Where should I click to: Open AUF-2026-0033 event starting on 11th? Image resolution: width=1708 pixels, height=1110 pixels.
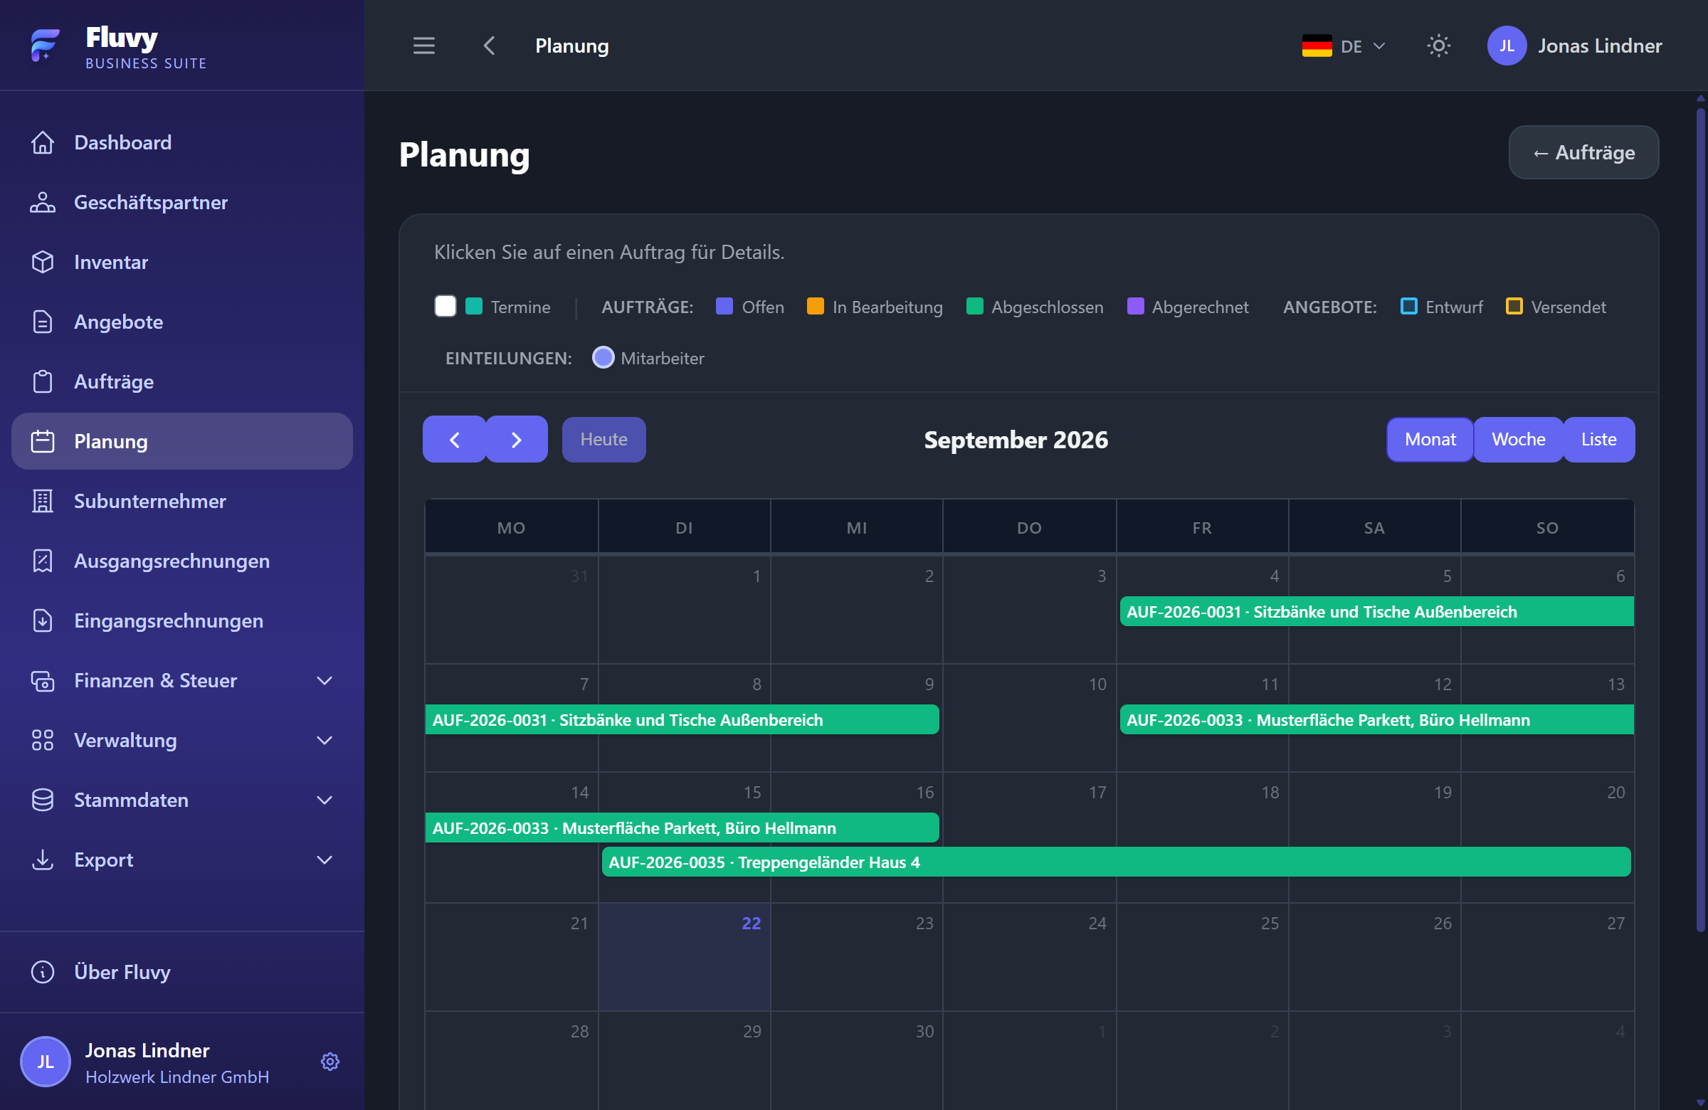click(x=1376, y=719)
